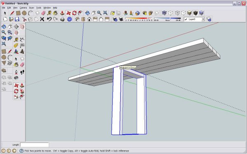Undo the last action
Image resolution: width=247 pixels, height=154 pixels.
[x=49, y=19]
